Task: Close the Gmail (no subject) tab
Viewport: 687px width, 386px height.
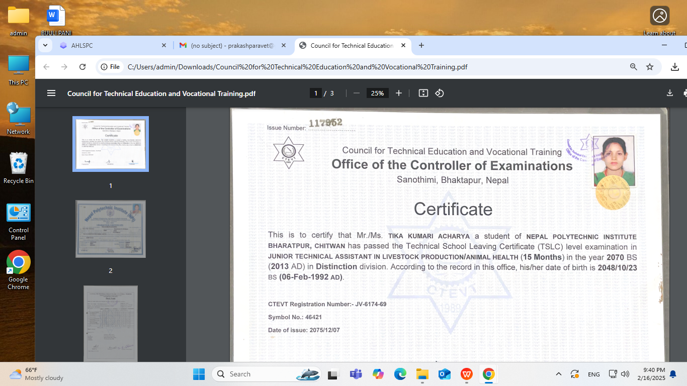Action: (x=284, y=45)
